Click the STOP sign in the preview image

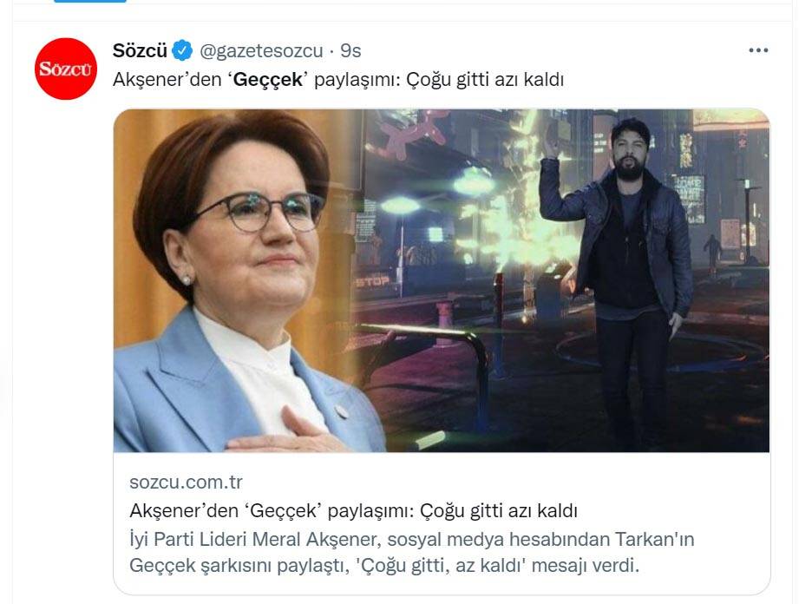[x=372, y=281]
